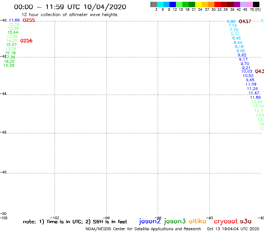Viewport: 264px width, 232px height.
Task: Click the 13.75 wave height value
Action: tap(11, 49)
